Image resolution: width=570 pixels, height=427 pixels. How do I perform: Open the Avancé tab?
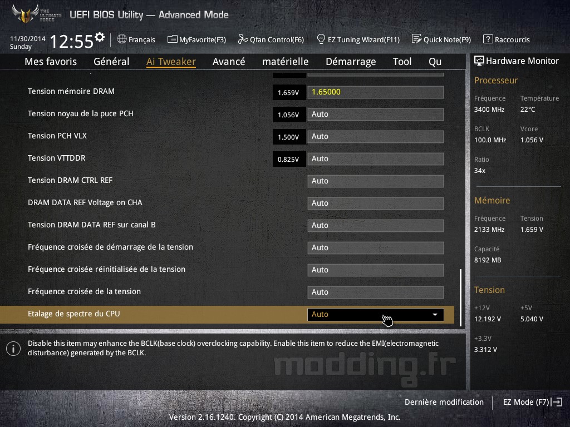229,62
